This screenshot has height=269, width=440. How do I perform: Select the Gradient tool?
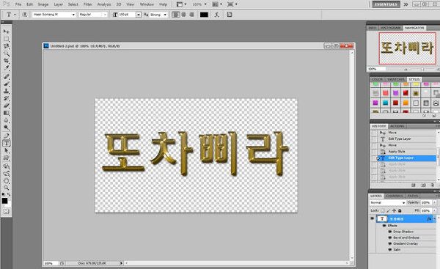6,113
